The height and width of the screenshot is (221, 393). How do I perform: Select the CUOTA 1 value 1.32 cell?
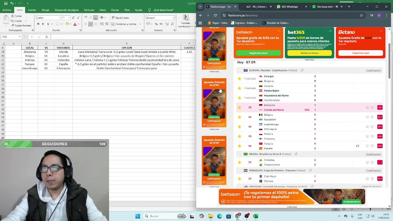(189, 52)
